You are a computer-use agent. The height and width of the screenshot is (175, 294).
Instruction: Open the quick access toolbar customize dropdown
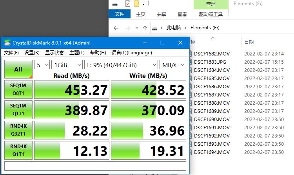[143, 4]
